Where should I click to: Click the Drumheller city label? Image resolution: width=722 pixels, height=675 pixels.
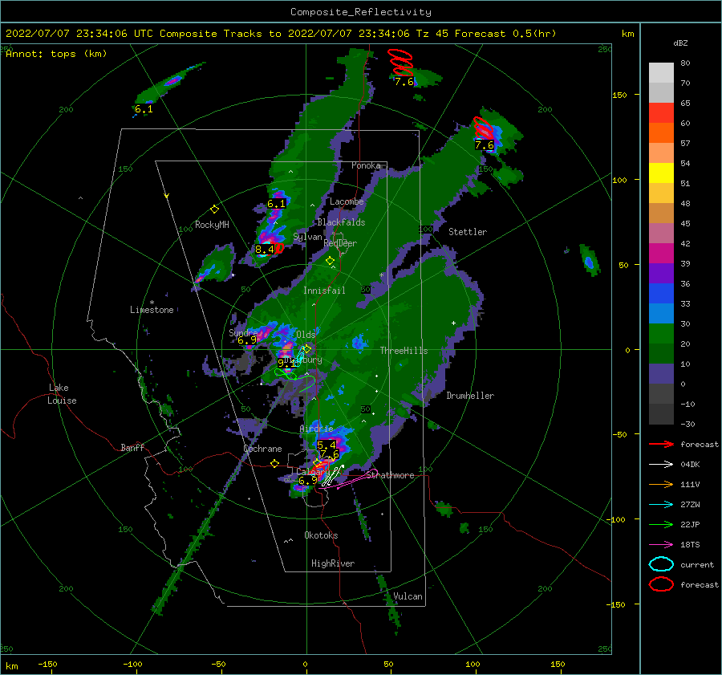[x=470, y=396]
